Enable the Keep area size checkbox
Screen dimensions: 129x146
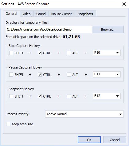8,124
